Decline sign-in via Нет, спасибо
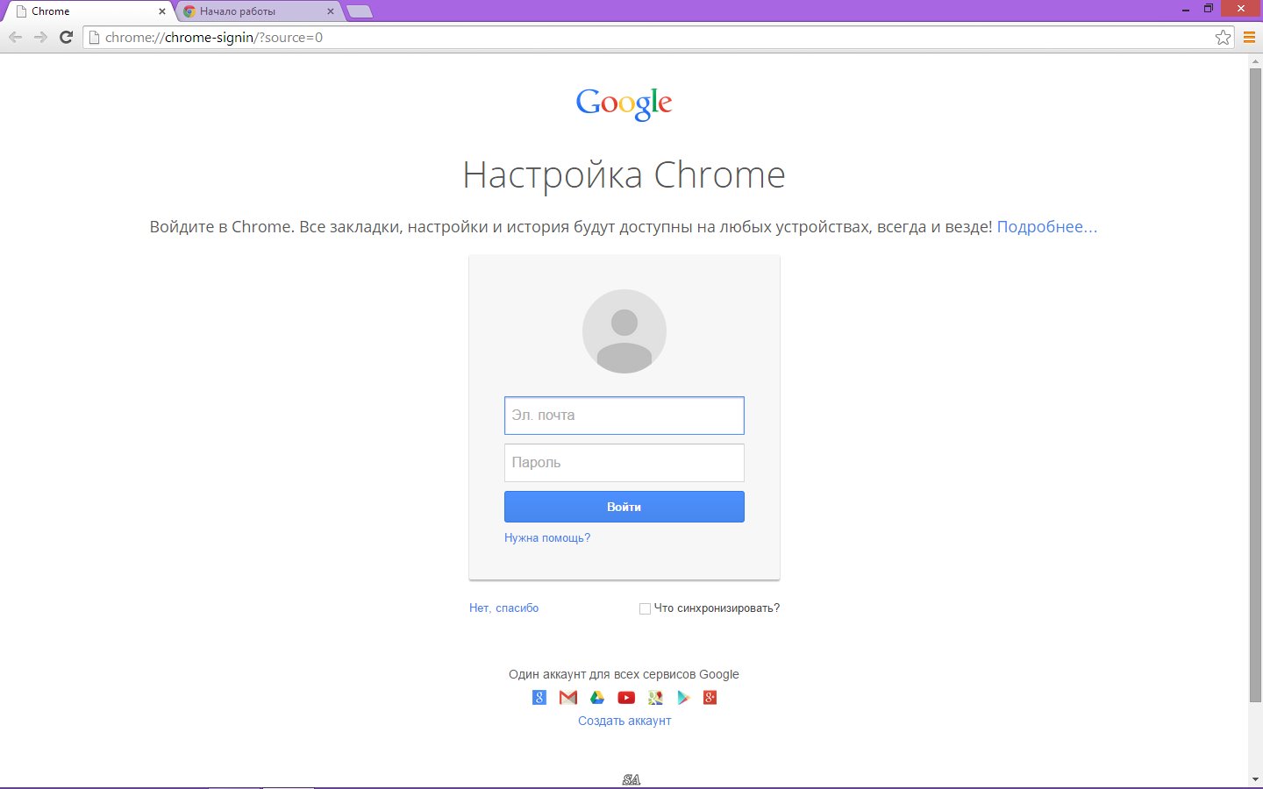The height and width of the screenshot is (789, 1263). pyautogui.click(x=504, y=607)
